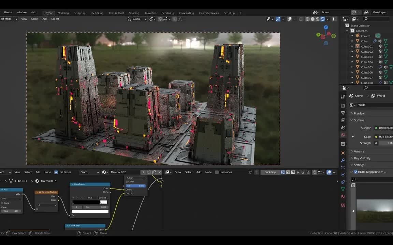Switch to wireframe viewport shading
The height and width of the screenshot is (245, 393).
[307, 19]
